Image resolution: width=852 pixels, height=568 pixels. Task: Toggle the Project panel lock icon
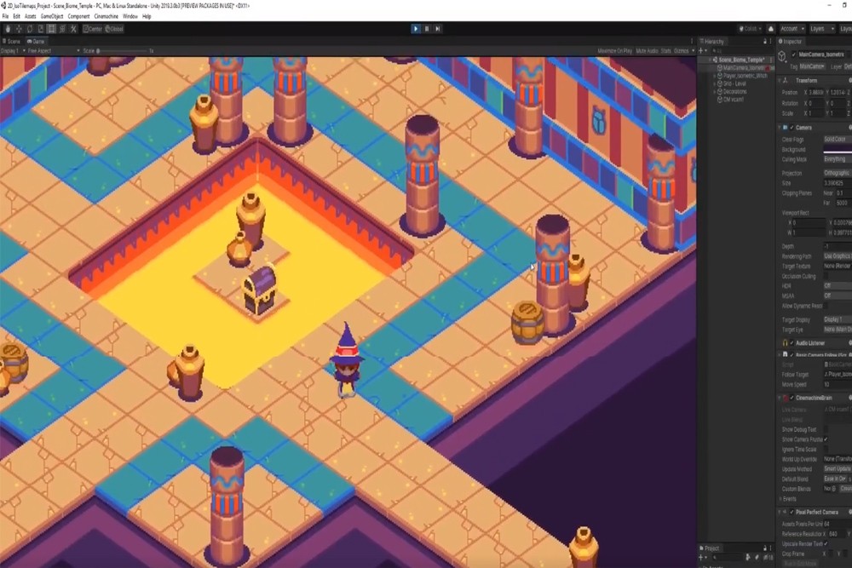(765, 548)
